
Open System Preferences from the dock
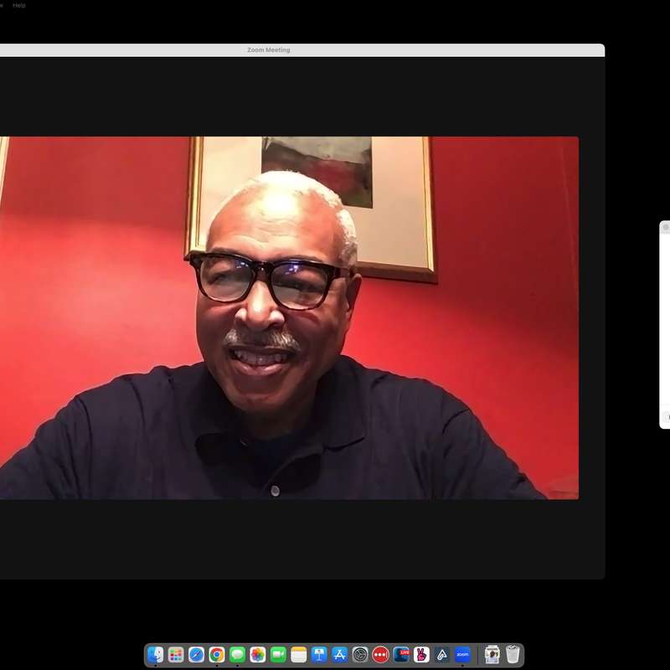tap(360, 655)
